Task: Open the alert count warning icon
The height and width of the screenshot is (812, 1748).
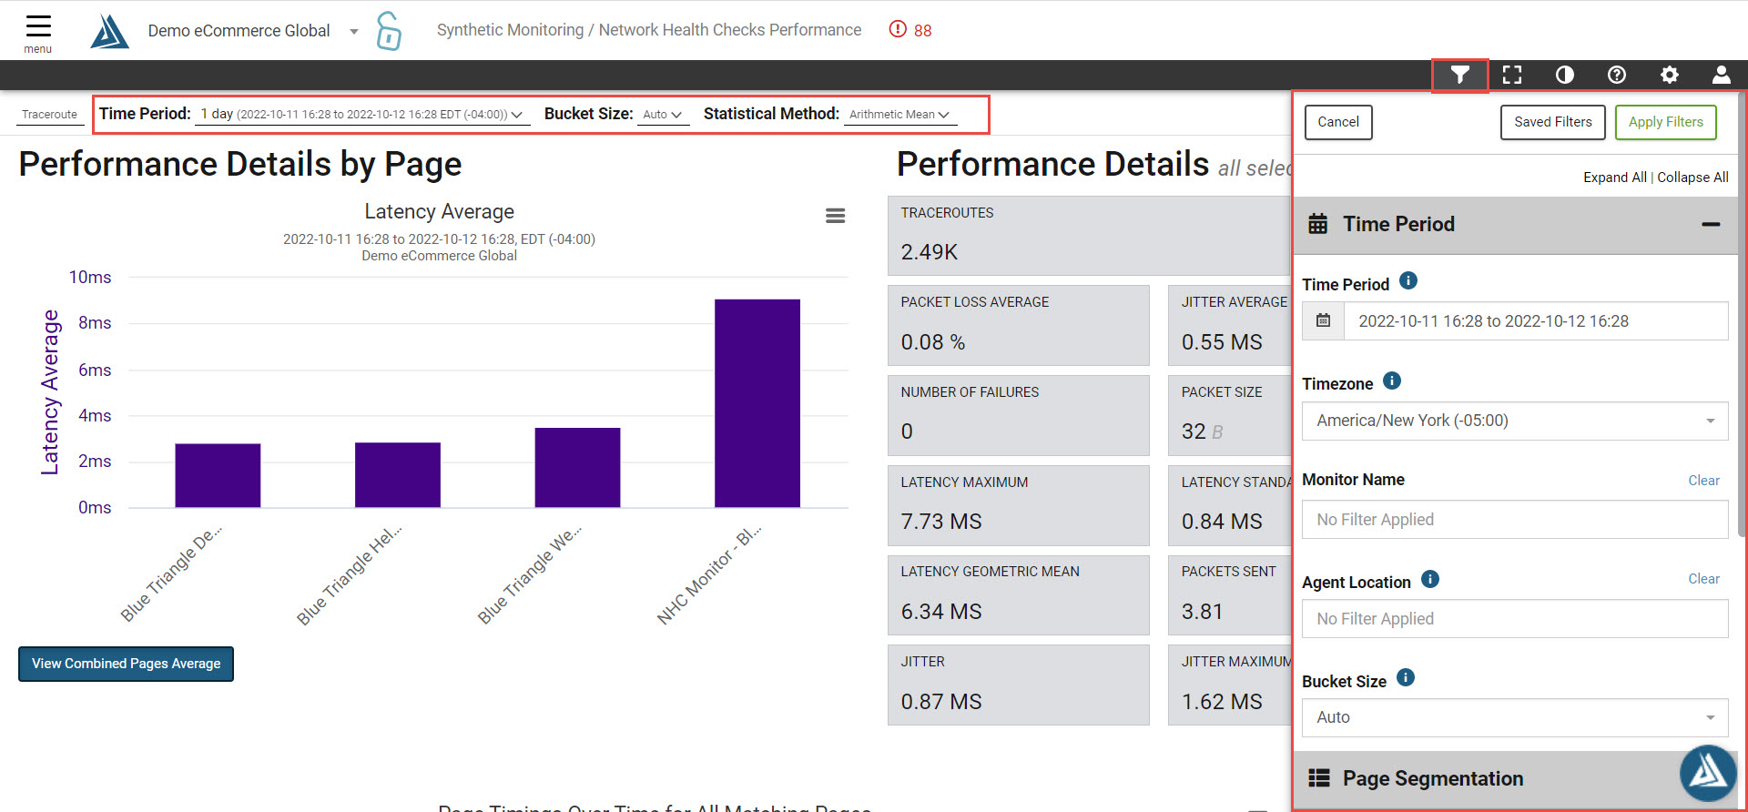Action: click(x=898, y=29)
